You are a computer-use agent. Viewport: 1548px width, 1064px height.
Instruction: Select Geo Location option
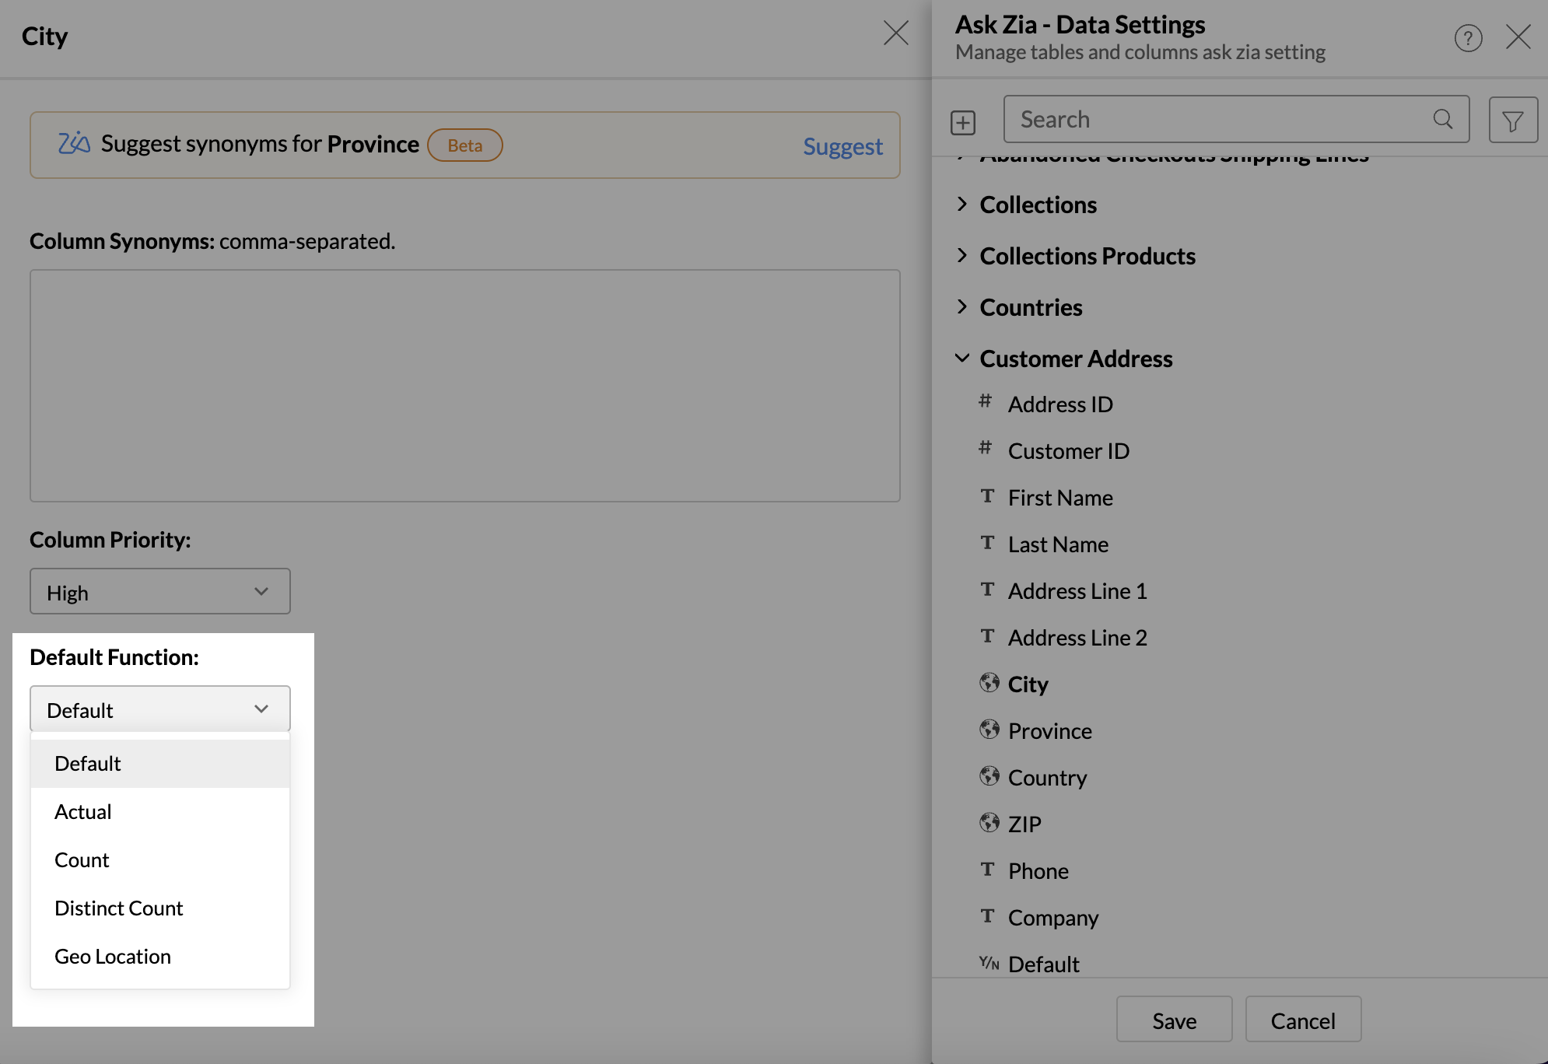(113, 957)
